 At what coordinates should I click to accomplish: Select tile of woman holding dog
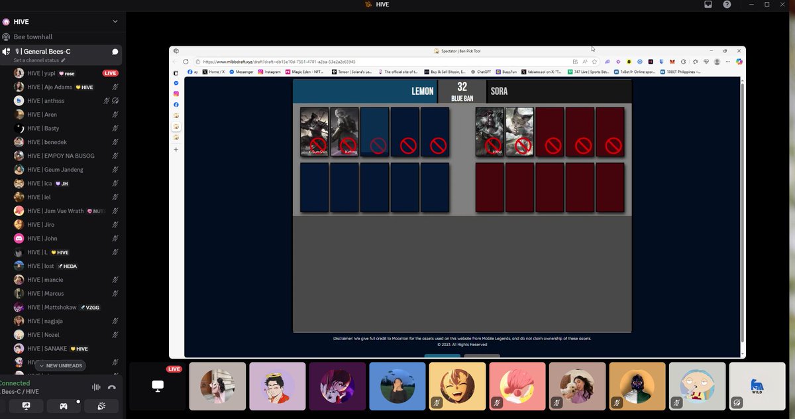click(x=577, y=386)
